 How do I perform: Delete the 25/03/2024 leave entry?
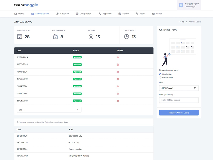(118, 79)
